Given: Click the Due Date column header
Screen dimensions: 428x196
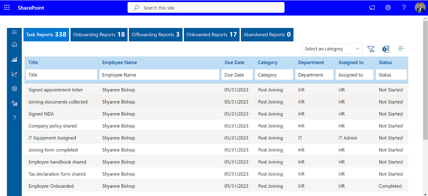Looking at the screenshot, I should coord(234,62).
